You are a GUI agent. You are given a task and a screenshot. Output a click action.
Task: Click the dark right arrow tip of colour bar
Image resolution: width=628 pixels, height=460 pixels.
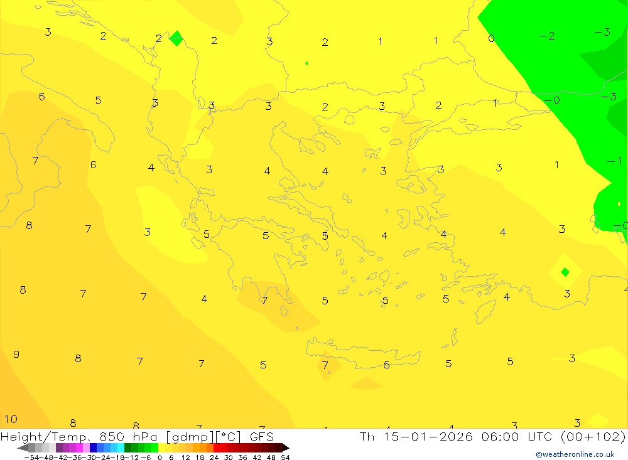pyautogui.click(x=286, y=448)
